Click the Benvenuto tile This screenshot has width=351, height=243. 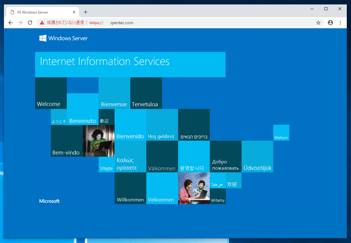[83, 109]
